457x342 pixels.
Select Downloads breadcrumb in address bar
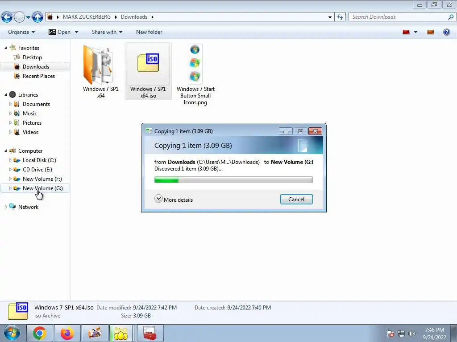pos(134,17)
